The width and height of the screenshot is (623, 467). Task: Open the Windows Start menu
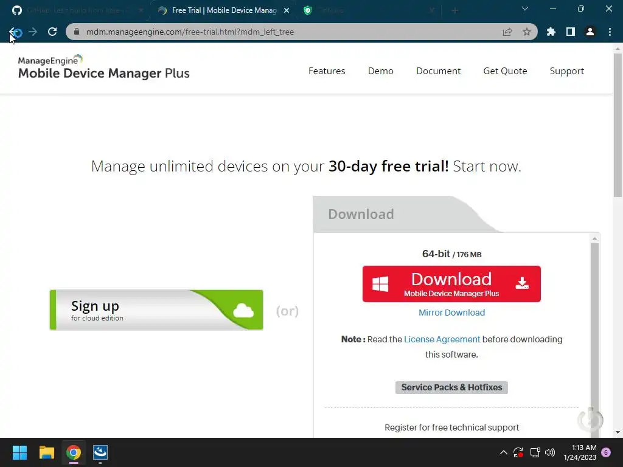click(19, 452)
